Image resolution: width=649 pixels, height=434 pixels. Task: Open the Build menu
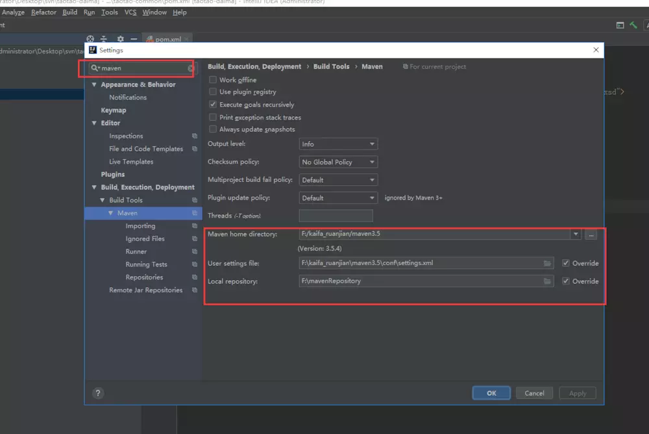tap(69, 12)
